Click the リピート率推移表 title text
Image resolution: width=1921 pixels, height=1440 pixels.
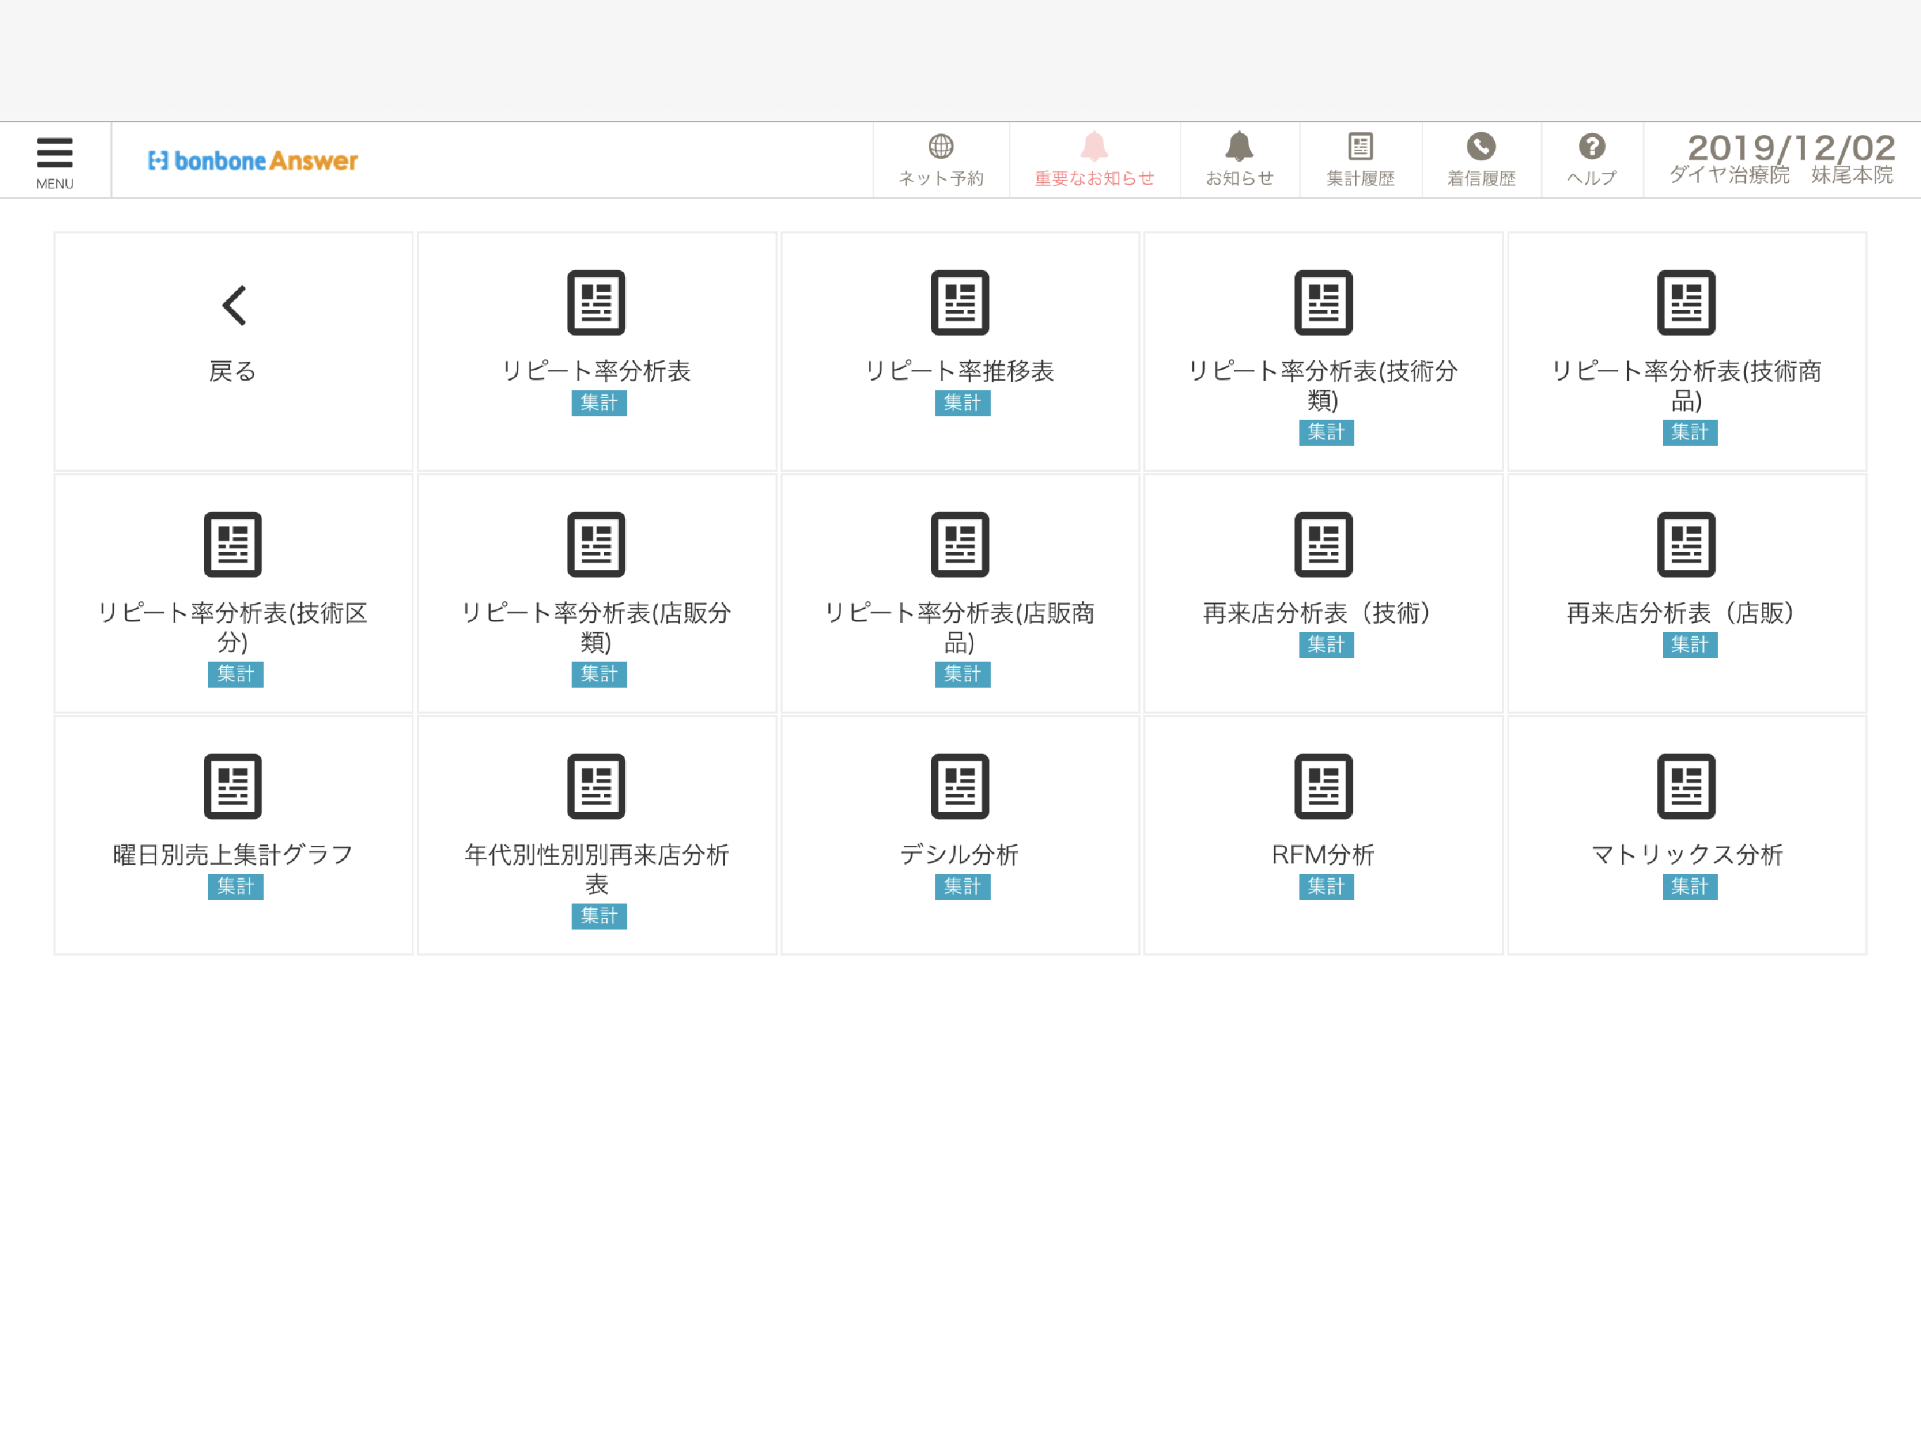[x=960, y=372]
